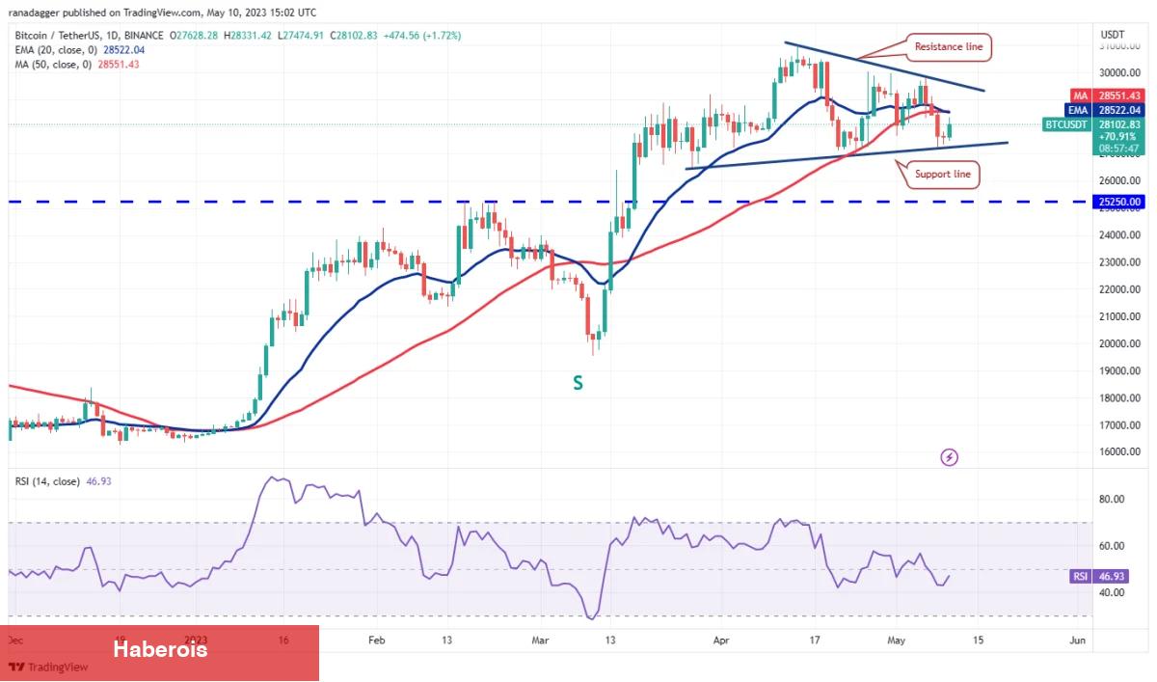Click the "Jun" label on time axis

(x=1078, y=640)
